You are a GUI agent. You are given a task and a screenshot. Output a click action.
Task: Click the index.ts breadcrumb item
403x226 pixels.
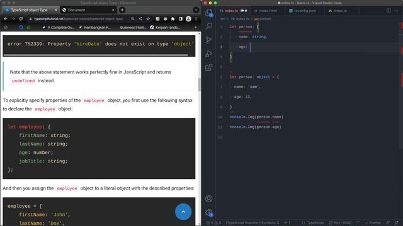click(240, 19)
